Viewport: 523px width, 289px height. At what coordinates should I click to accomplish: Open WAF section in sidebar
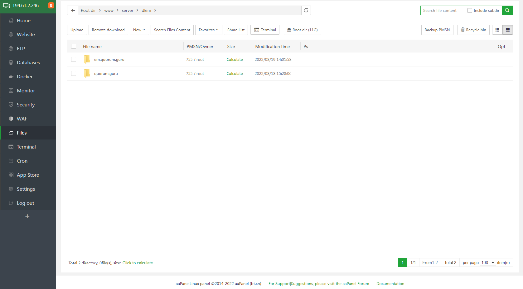(x=28, y=119)
